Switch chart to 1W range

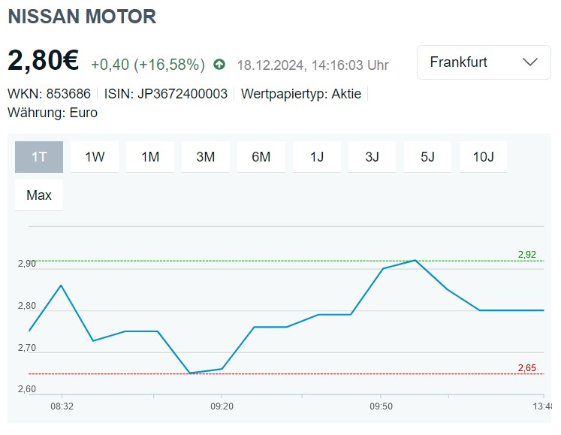tap(95, 157)
